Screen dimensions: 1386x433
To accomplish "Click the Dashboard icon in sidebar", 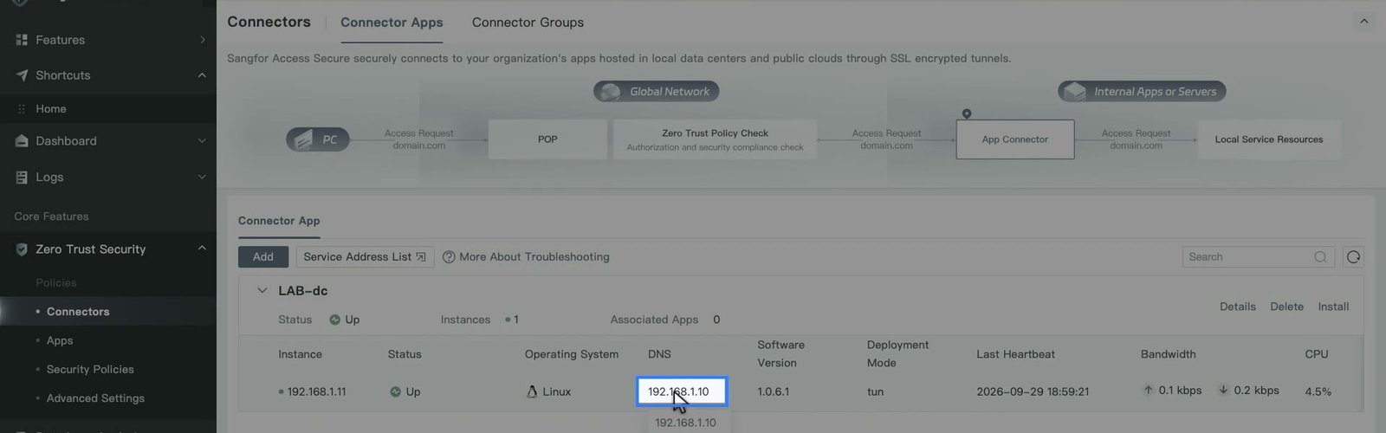I will tap(22, 141).
